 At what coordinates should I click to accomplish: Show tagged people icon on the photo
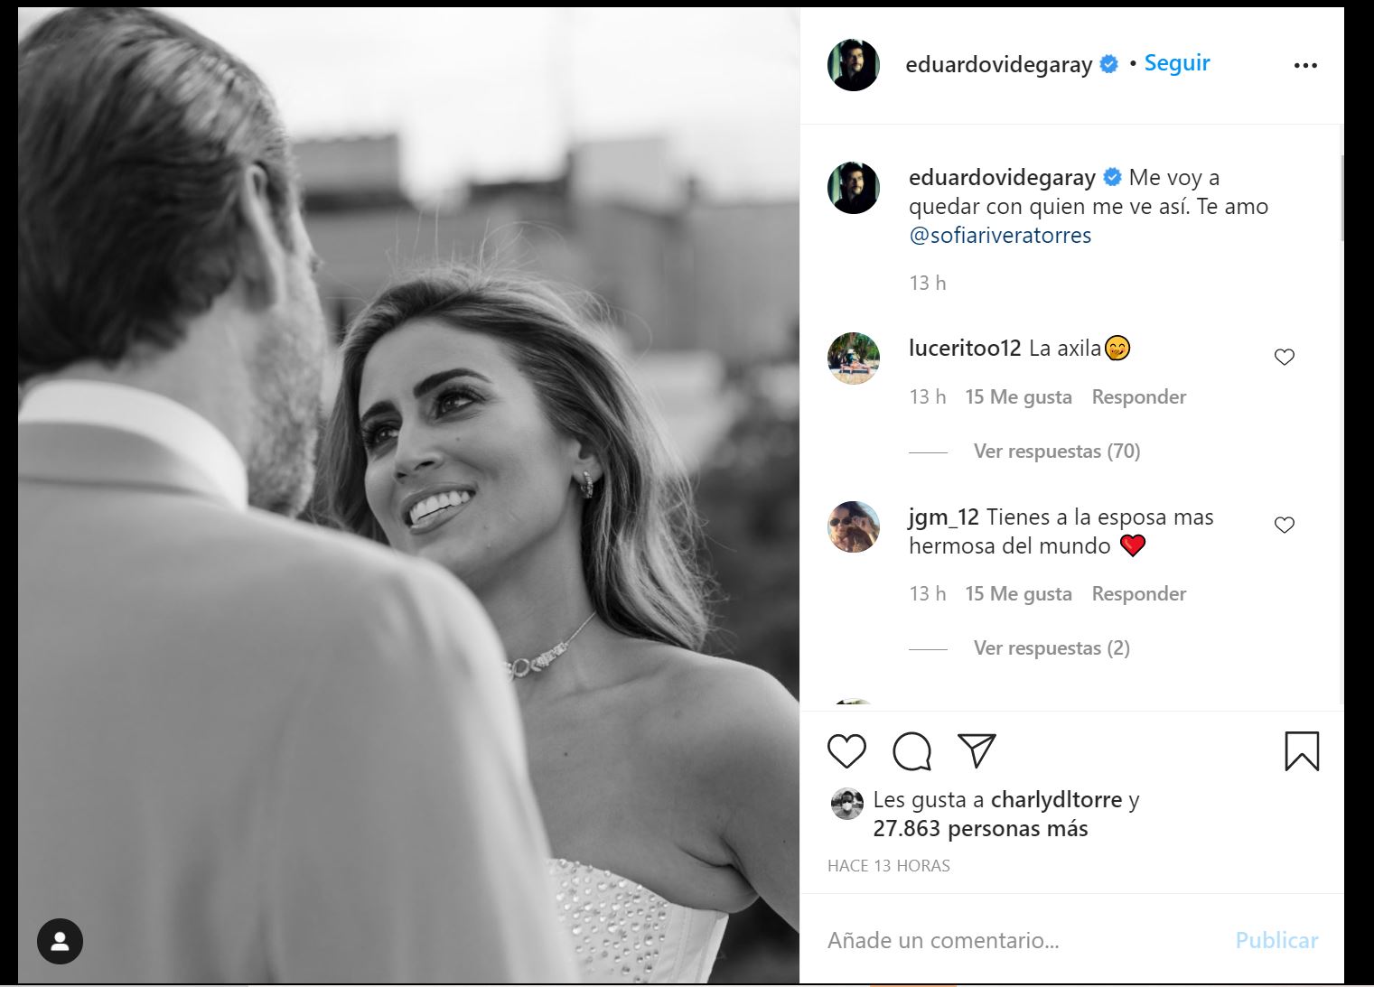point(60,941)
